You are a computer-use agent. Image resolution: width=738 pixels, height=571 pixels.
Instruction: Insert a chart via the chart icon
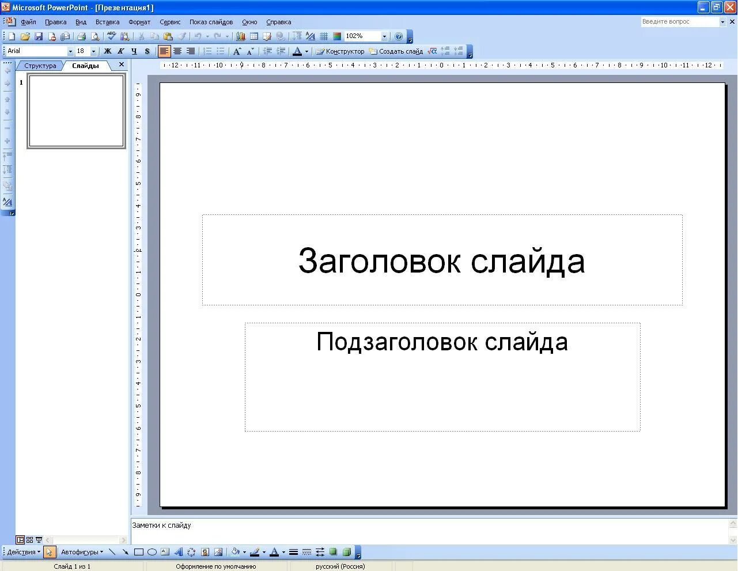pos(241,36)
